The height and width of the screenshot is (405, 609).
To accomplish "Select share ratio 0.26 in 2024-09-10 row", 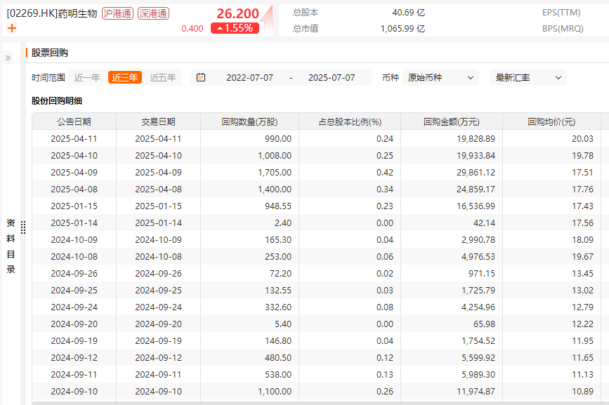I will point(350,392).
